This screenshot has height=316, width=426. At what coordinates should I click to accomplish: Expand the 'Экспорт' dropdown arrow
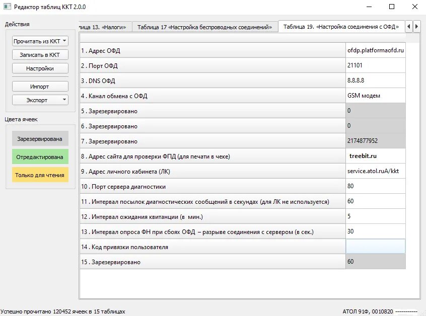pos(64,100)
